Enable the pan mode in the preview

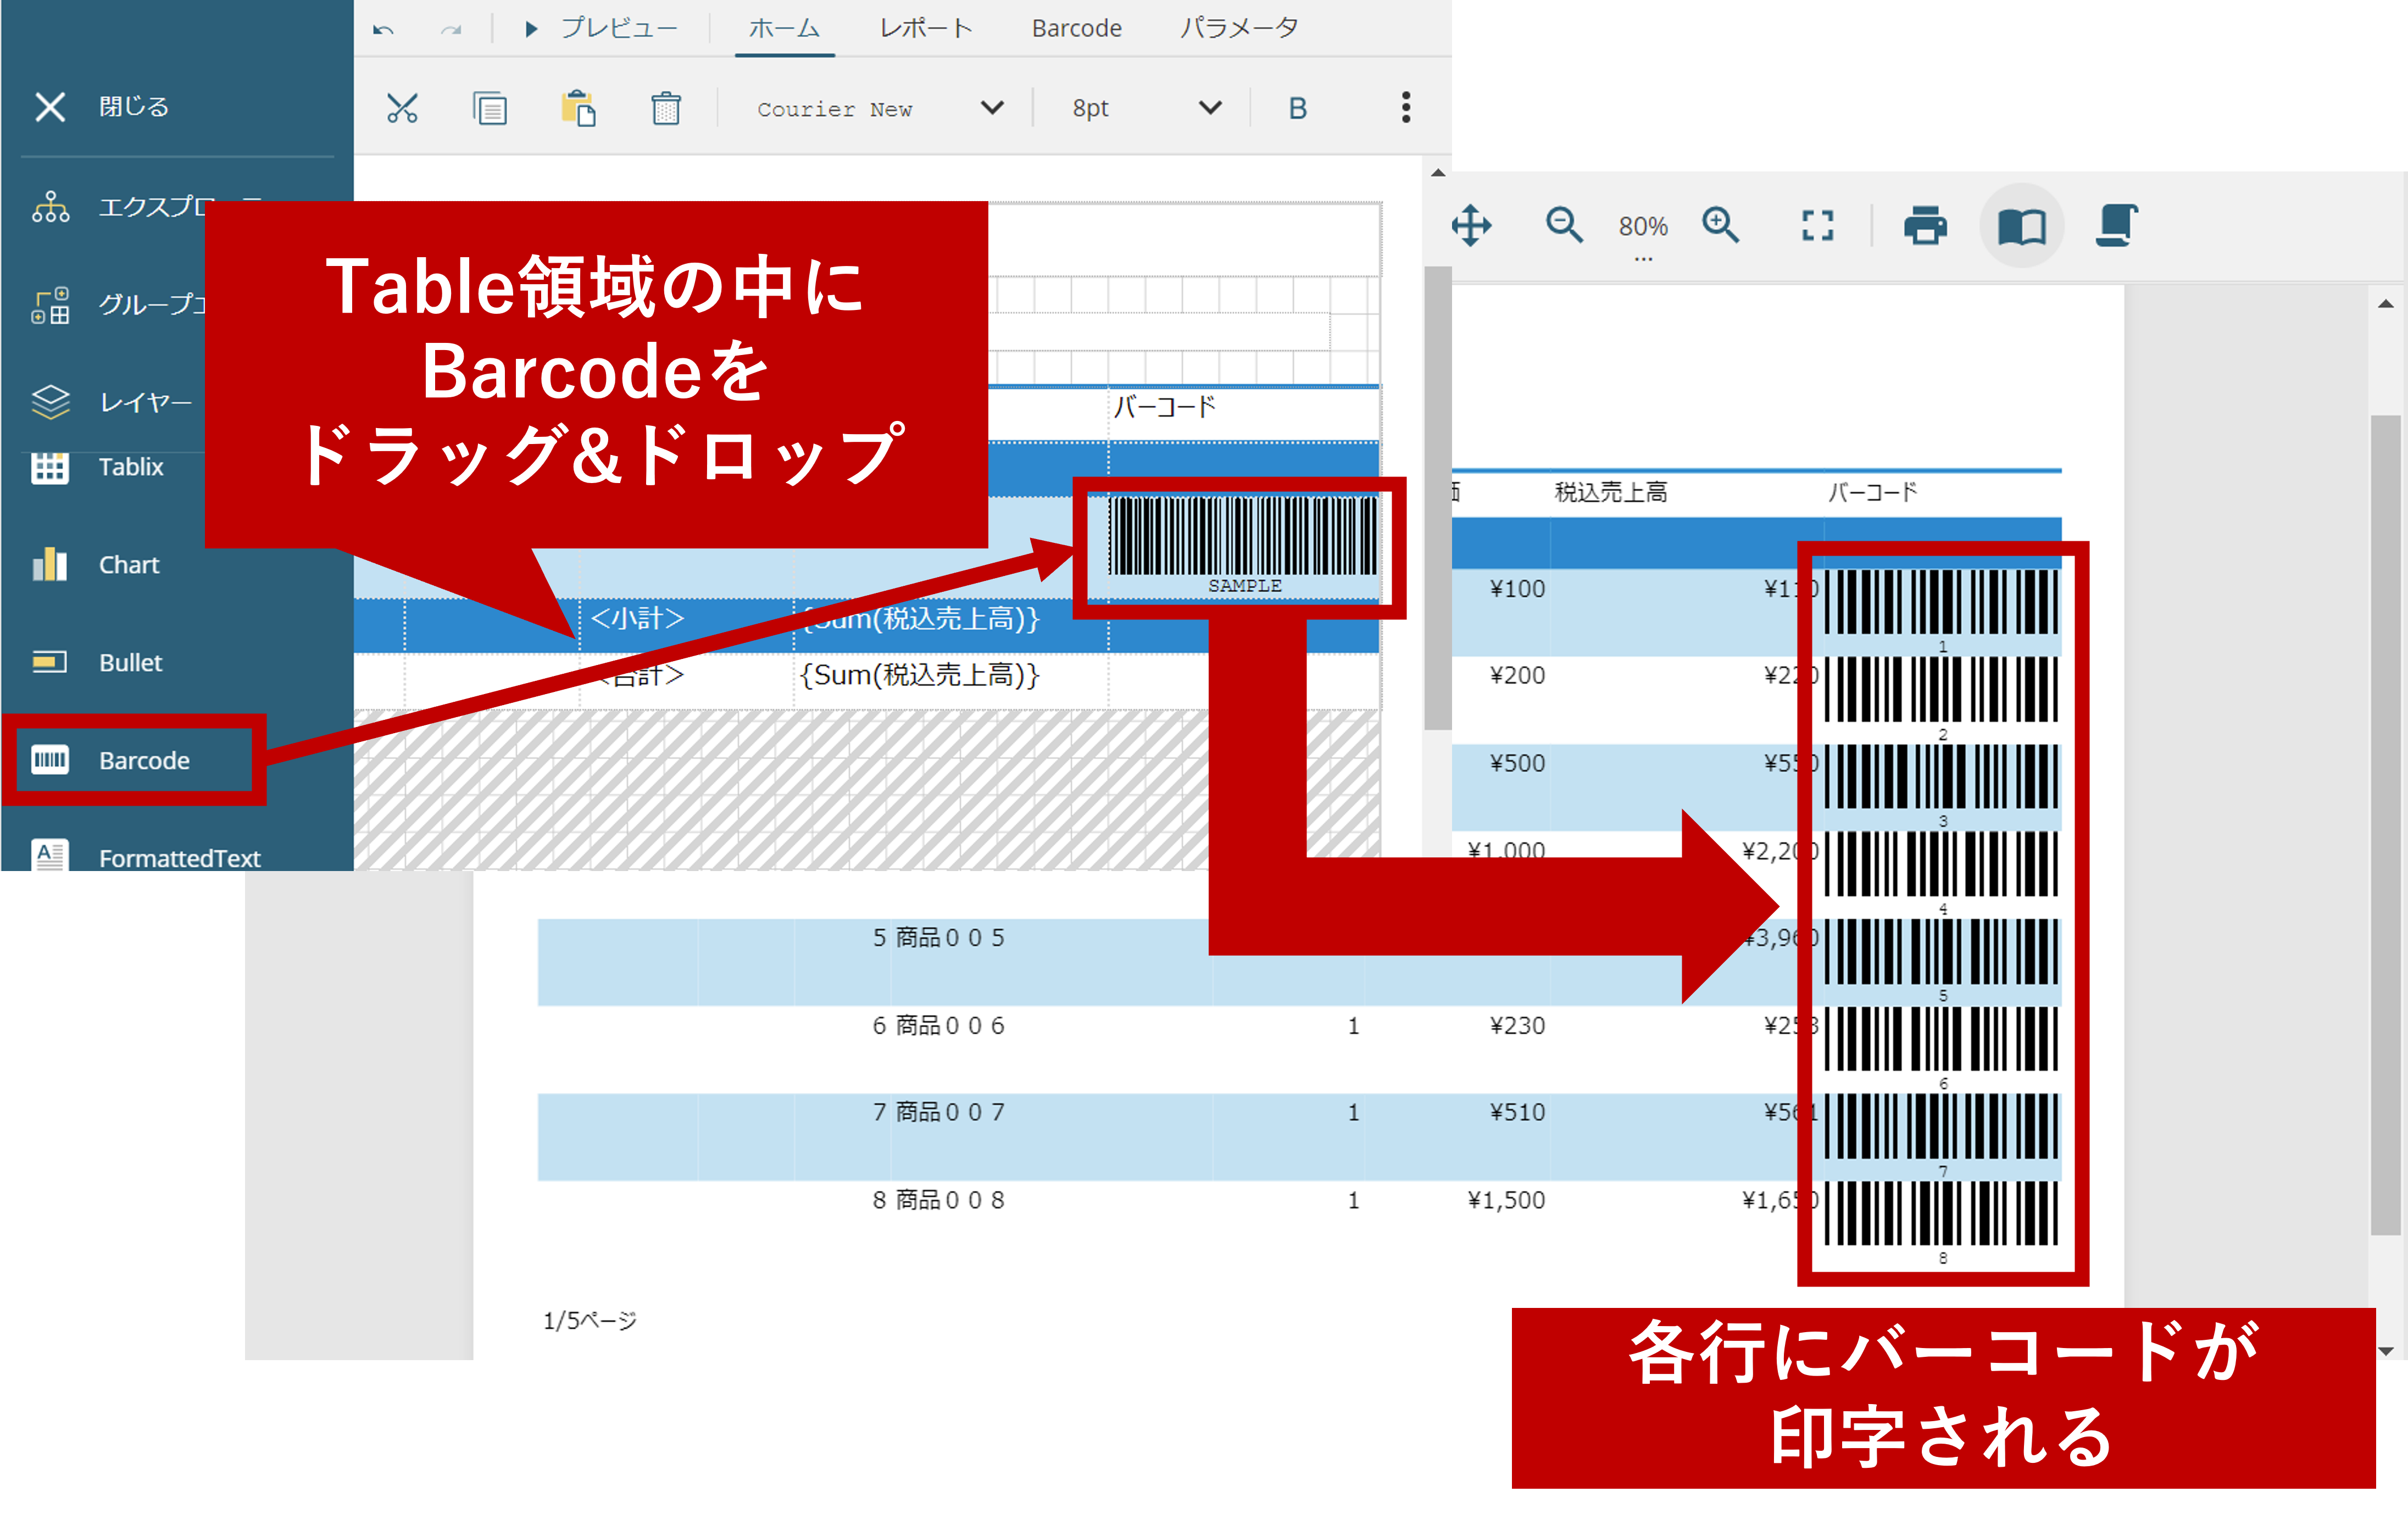(x=1471, y=226)
